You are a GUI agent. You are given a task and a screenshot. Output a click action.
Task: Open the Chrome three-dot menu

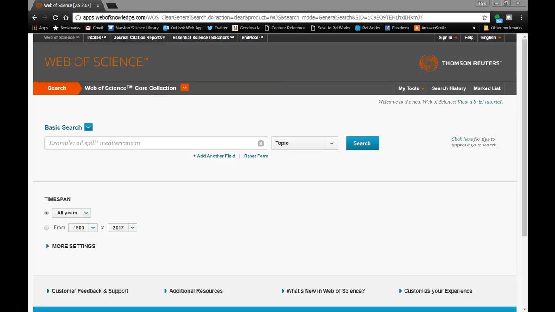(521, 17)
